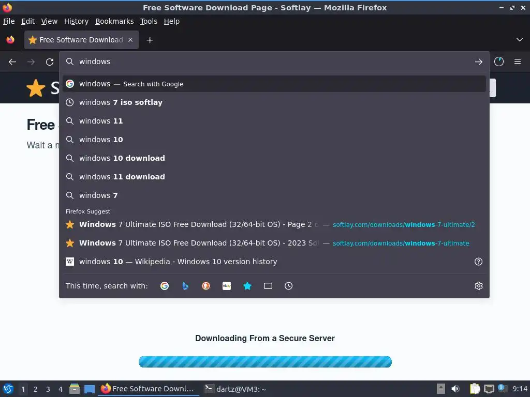Open the History menu

pyautogui.click(x=76, y=21)
